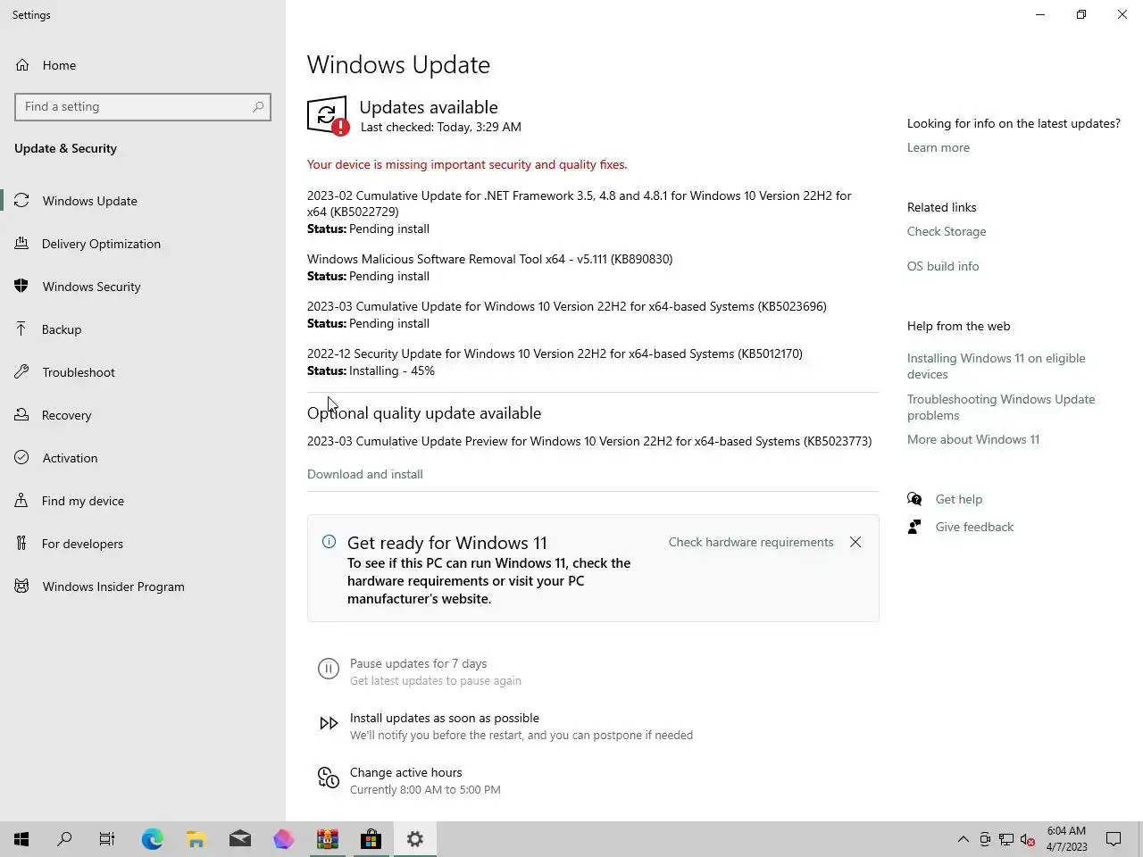The width and height of the screenshot is (1143, 857).
Task: Click the Give feedback link
Action: coord(974,527)
